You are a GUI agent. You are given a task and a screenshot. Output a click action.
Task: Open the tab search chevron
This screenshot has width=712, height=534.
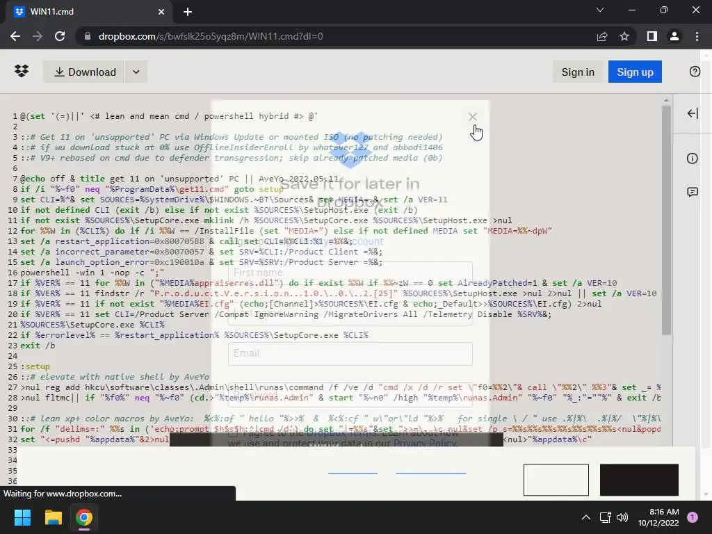click(600, 10)
